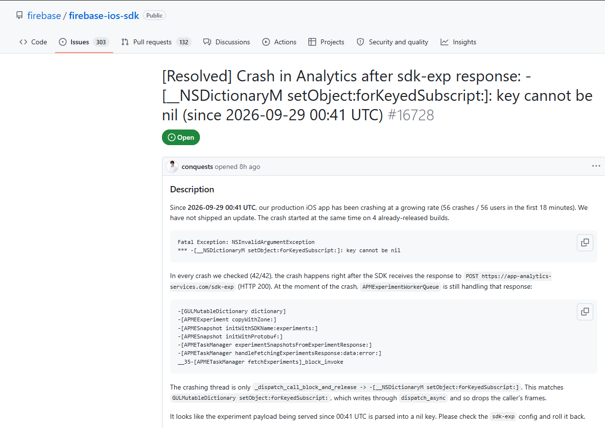Open the firebase-ios-sdk repository link
The width and height of the screenshot is (605, 428).
click(x=104, y=16)
